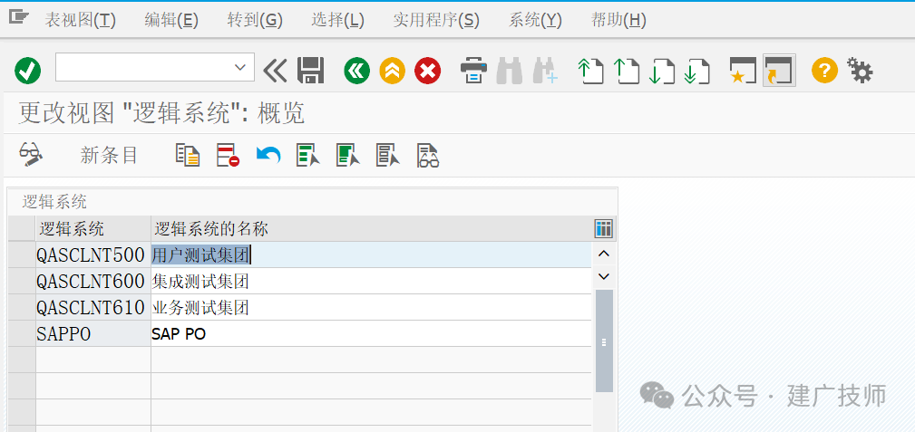Viewport: 915px width, 432px height.
Task: Click the Select All icon
Action: point(308,156)
